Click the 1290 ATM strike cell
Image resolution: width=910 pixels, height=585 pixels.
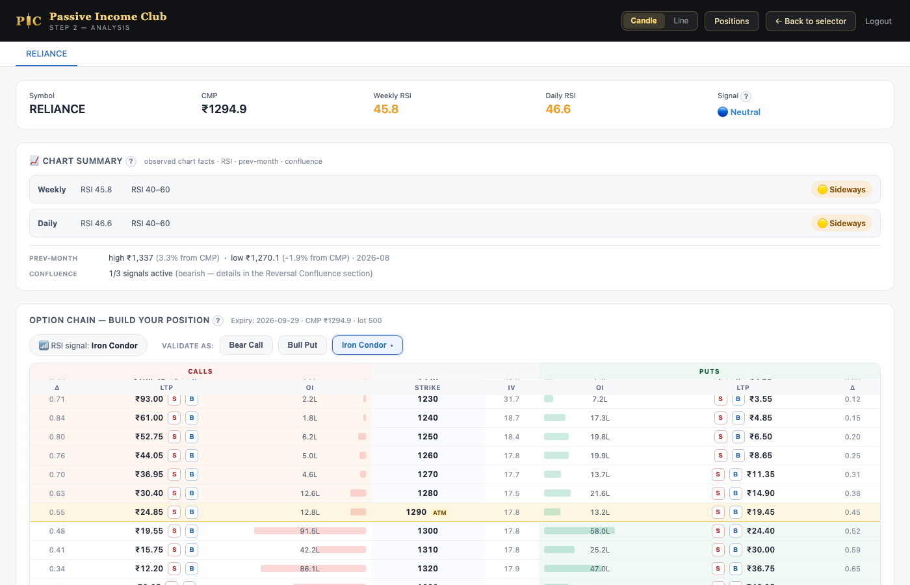pyautogui.click(x=427, y=512)
